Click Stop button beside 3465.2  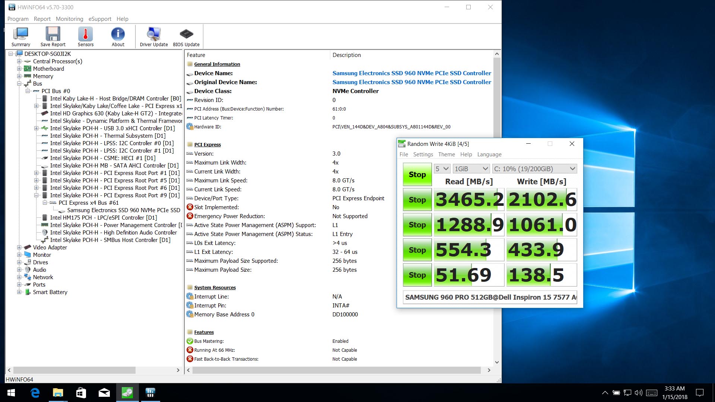(417, 200)
